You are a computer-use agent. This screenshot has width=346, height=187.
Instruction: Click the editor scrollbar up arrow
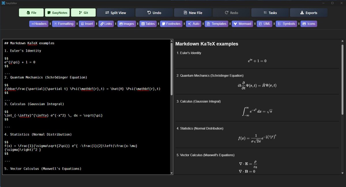(172, 41)
